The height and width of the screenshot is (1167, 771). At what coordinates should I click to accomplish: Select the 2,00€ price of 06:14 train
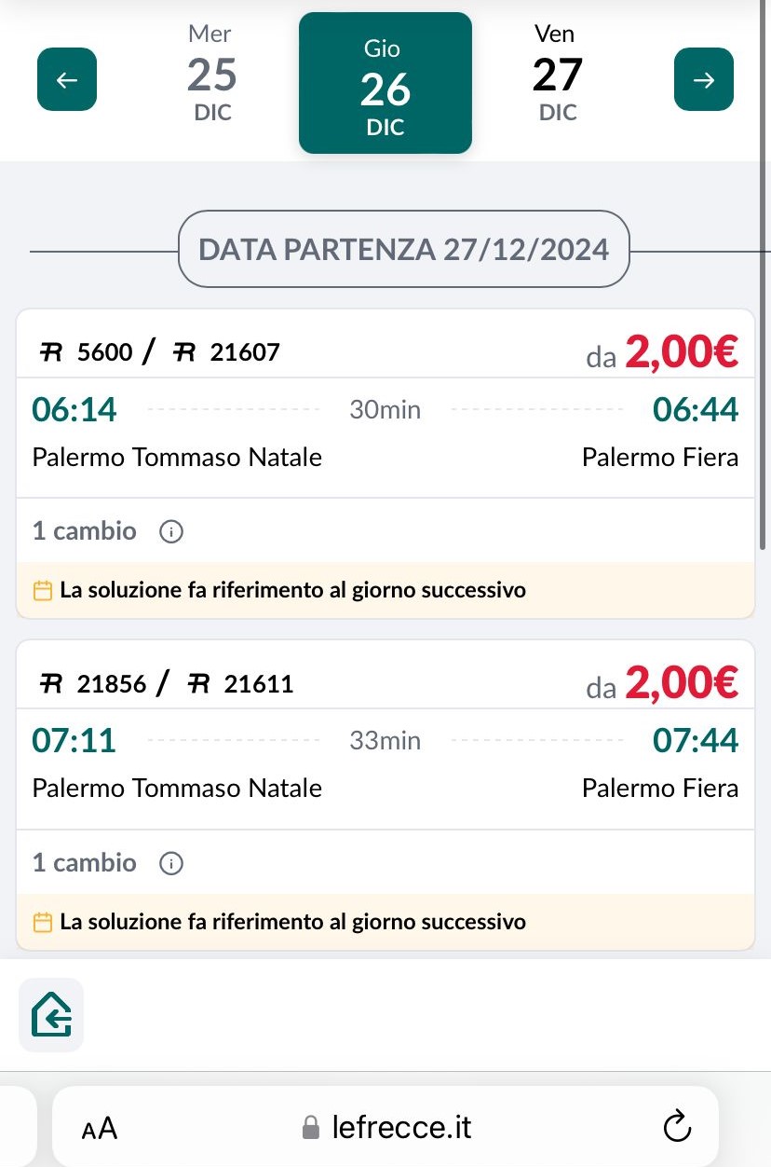click(x=681, y=352)
